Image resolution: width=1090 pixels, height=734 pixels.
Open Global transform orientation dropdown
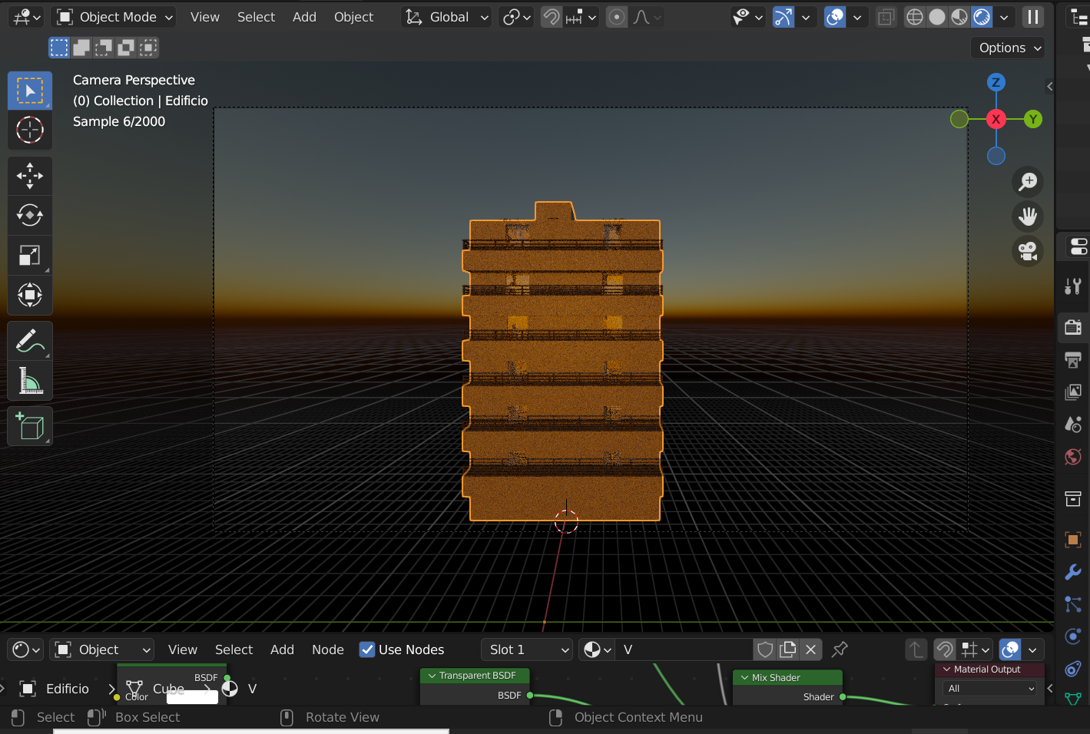447,17
